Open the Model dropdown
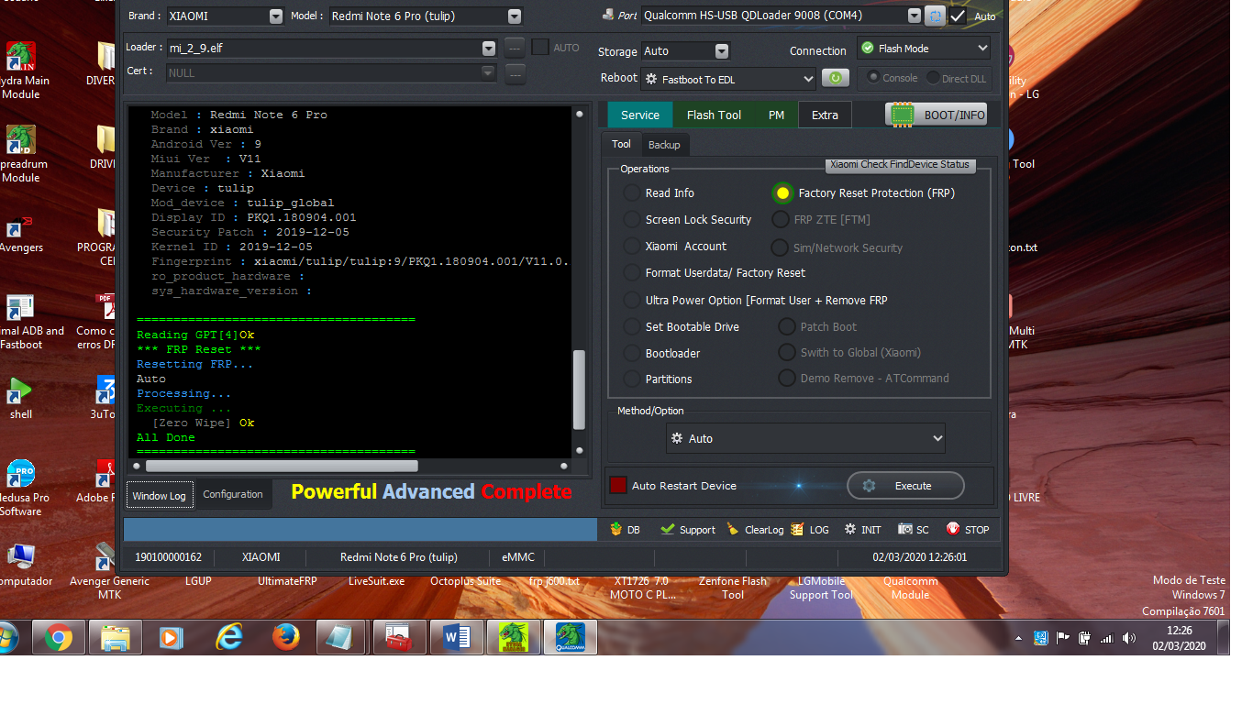Viewport: 1253px width, 704px height. click(x=514, y=16)
